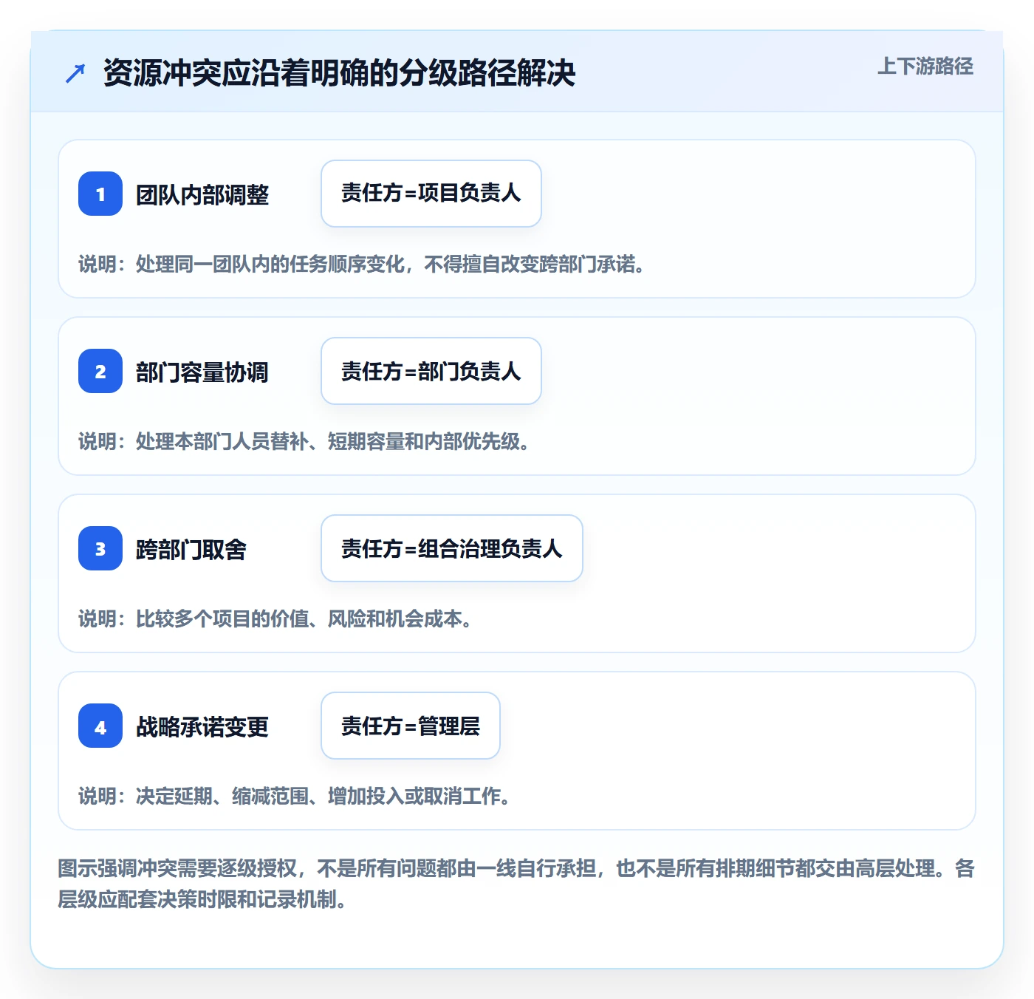Viewport: 1034px width, 999px height.
Task: Click the 责任方=部门负责人 tag
Action: (x=431, y=371)
